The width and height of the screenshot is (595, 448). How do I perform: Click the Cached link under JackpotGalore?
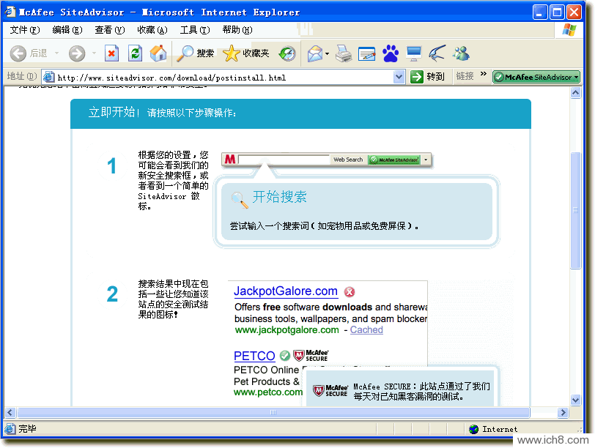(x=366, y=330)
